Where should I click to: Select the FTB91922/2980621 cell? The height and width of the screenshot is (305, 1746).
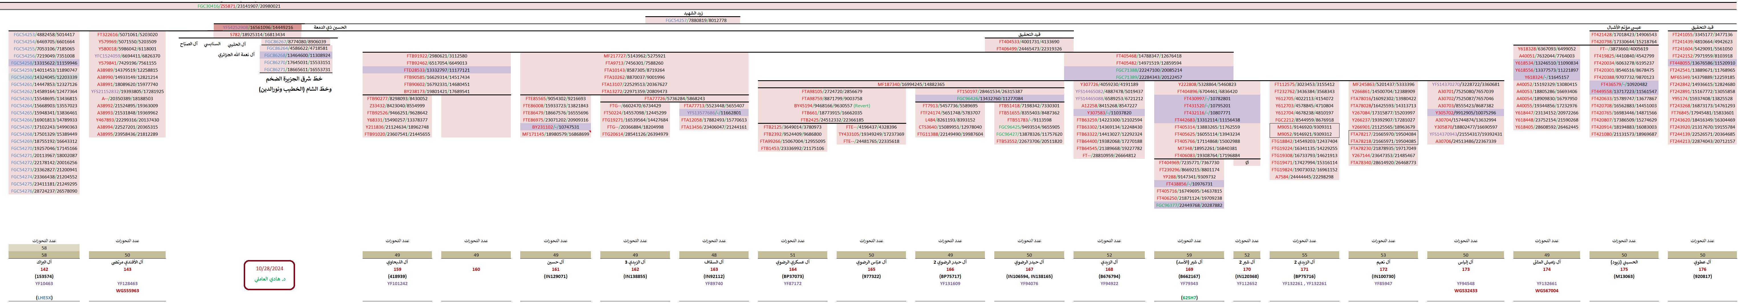436,56
